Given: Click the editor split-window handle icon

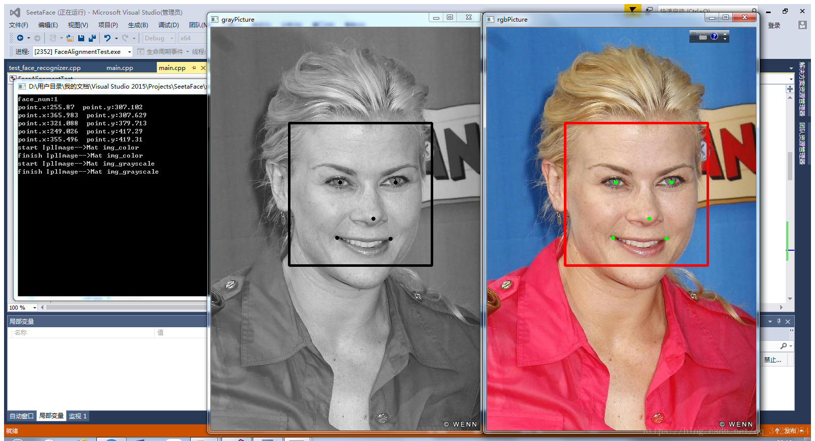Looking at the screenshot, I should pos(790,89).
